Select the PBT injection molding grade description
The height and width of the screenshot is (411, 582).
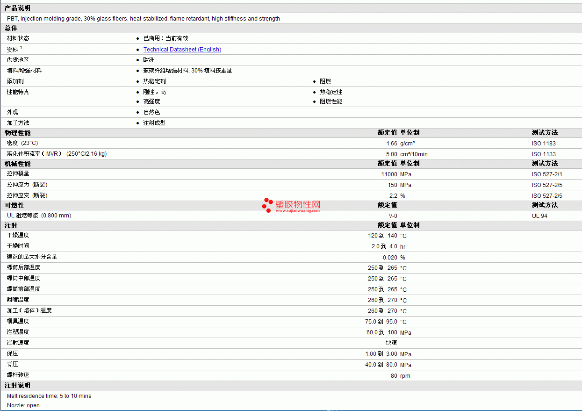pyautogui.click(x=144, y=19)
